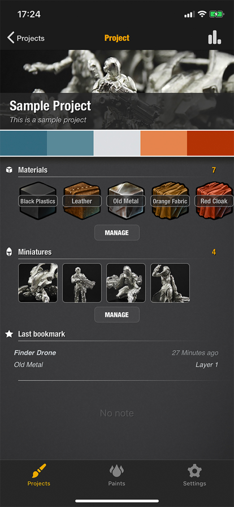The height and width of the screenshot is (507, 234).
Task: Switch to the Settings tab
Action: click(194, 476)
